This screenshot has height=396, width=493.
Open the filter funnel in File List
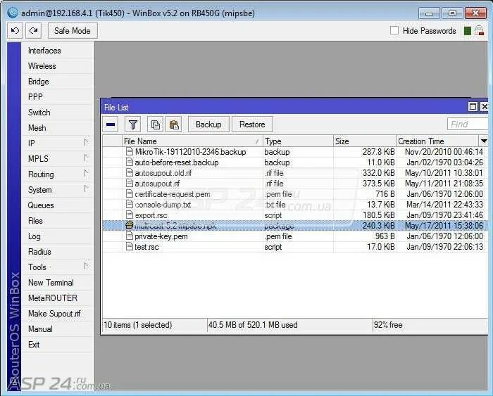pos(132,124)
